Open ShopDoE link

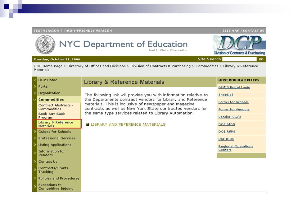click(226, 95)
